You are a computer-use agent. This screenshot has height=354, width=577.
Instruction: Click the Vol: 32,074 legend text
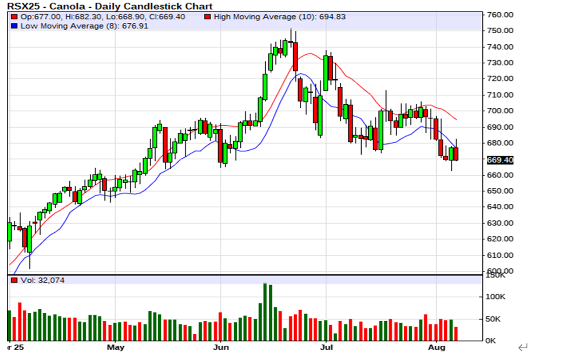[43, 280]
